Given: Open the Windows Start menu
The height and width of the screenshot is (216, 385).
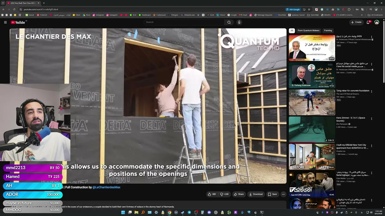Looking at the screenshot, I should pyautogui.click(x=123, y=212).
